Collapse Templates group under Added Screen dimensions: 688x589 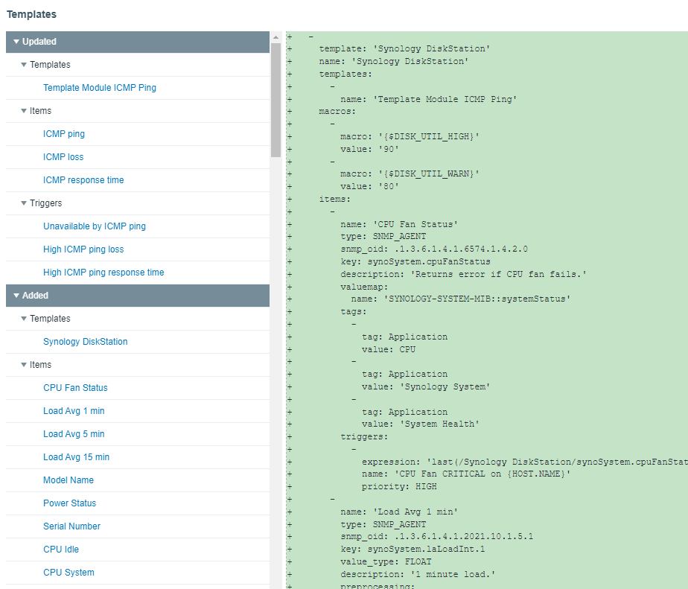(24, 319)
